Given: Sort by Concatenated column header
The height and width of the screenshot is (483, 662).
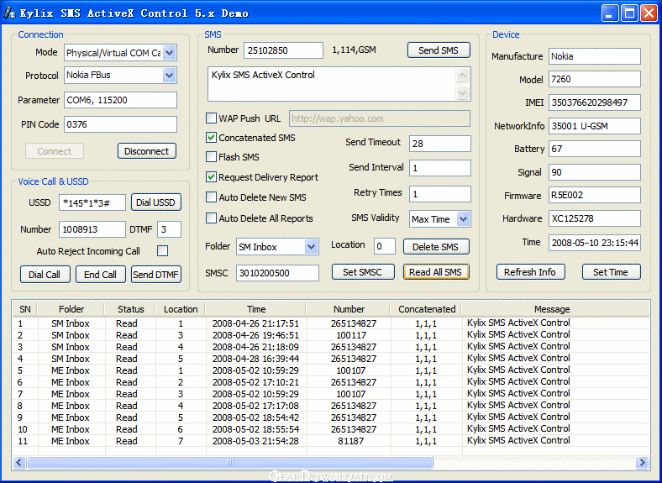Looking at the screenshot, I should [427, 309].
